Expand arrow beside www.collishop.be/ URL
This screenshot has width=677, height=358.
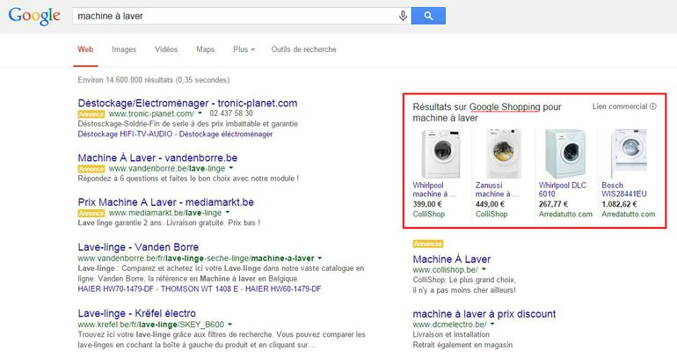click(x=484, y=269)
